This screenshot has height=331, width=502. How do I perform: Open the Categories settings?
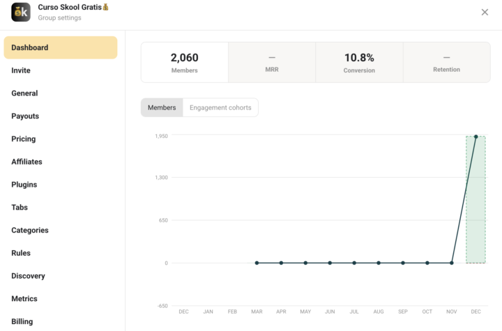(x=30, y=230)
